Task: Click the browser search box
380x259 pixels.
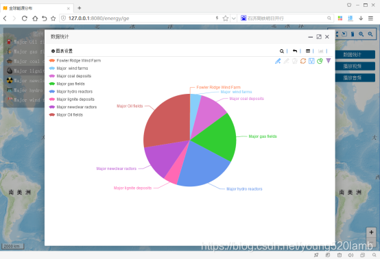Action: (x=286, y=18)
